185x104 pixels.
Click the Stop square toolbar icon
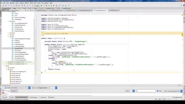(54, 5)
